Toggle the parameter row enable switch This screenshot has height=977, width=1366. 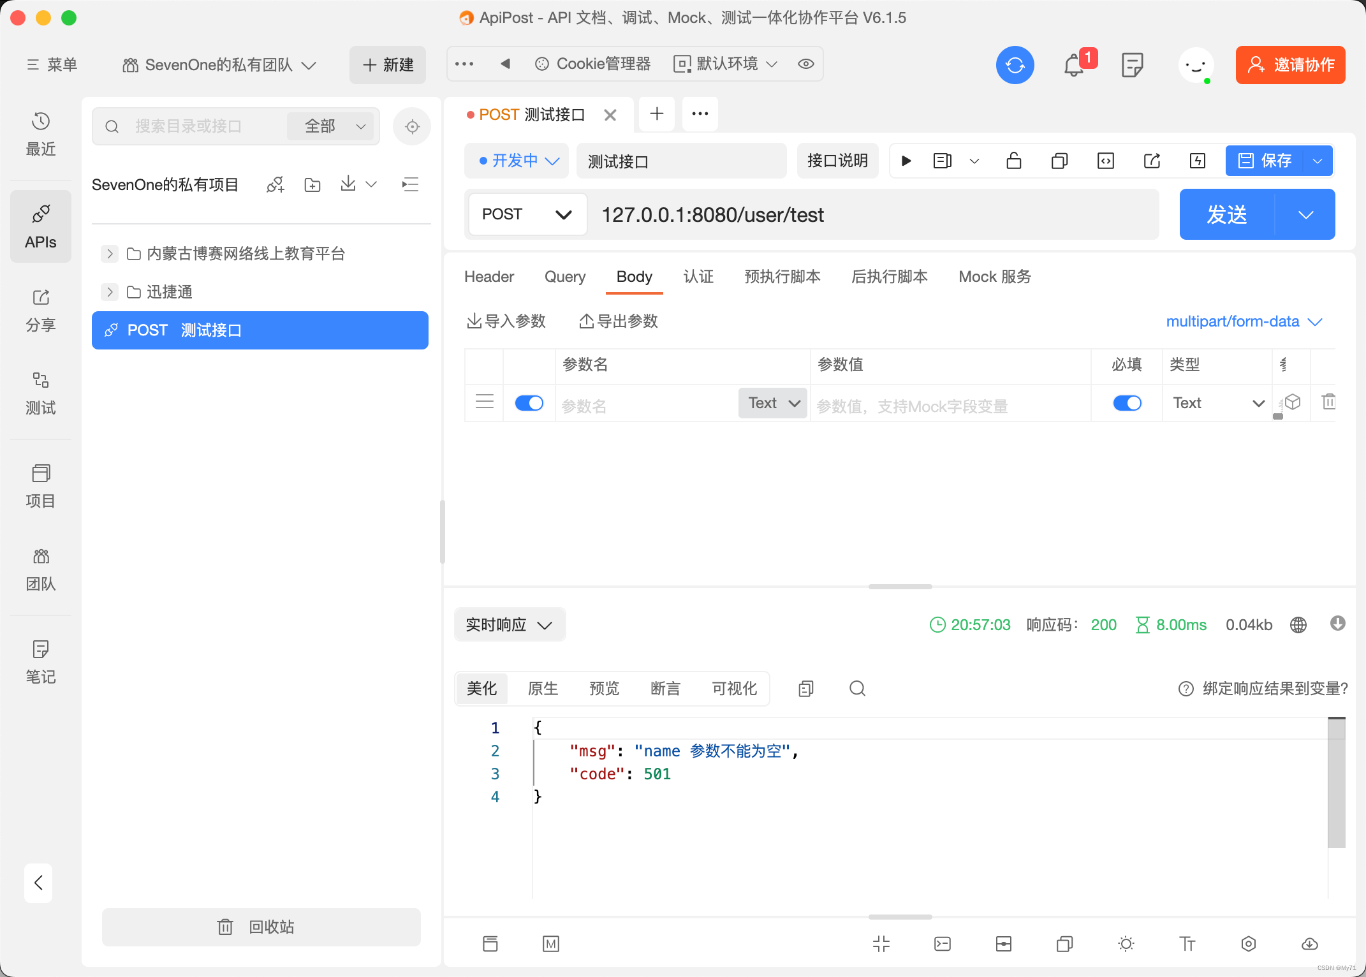[x=529, y=403]
